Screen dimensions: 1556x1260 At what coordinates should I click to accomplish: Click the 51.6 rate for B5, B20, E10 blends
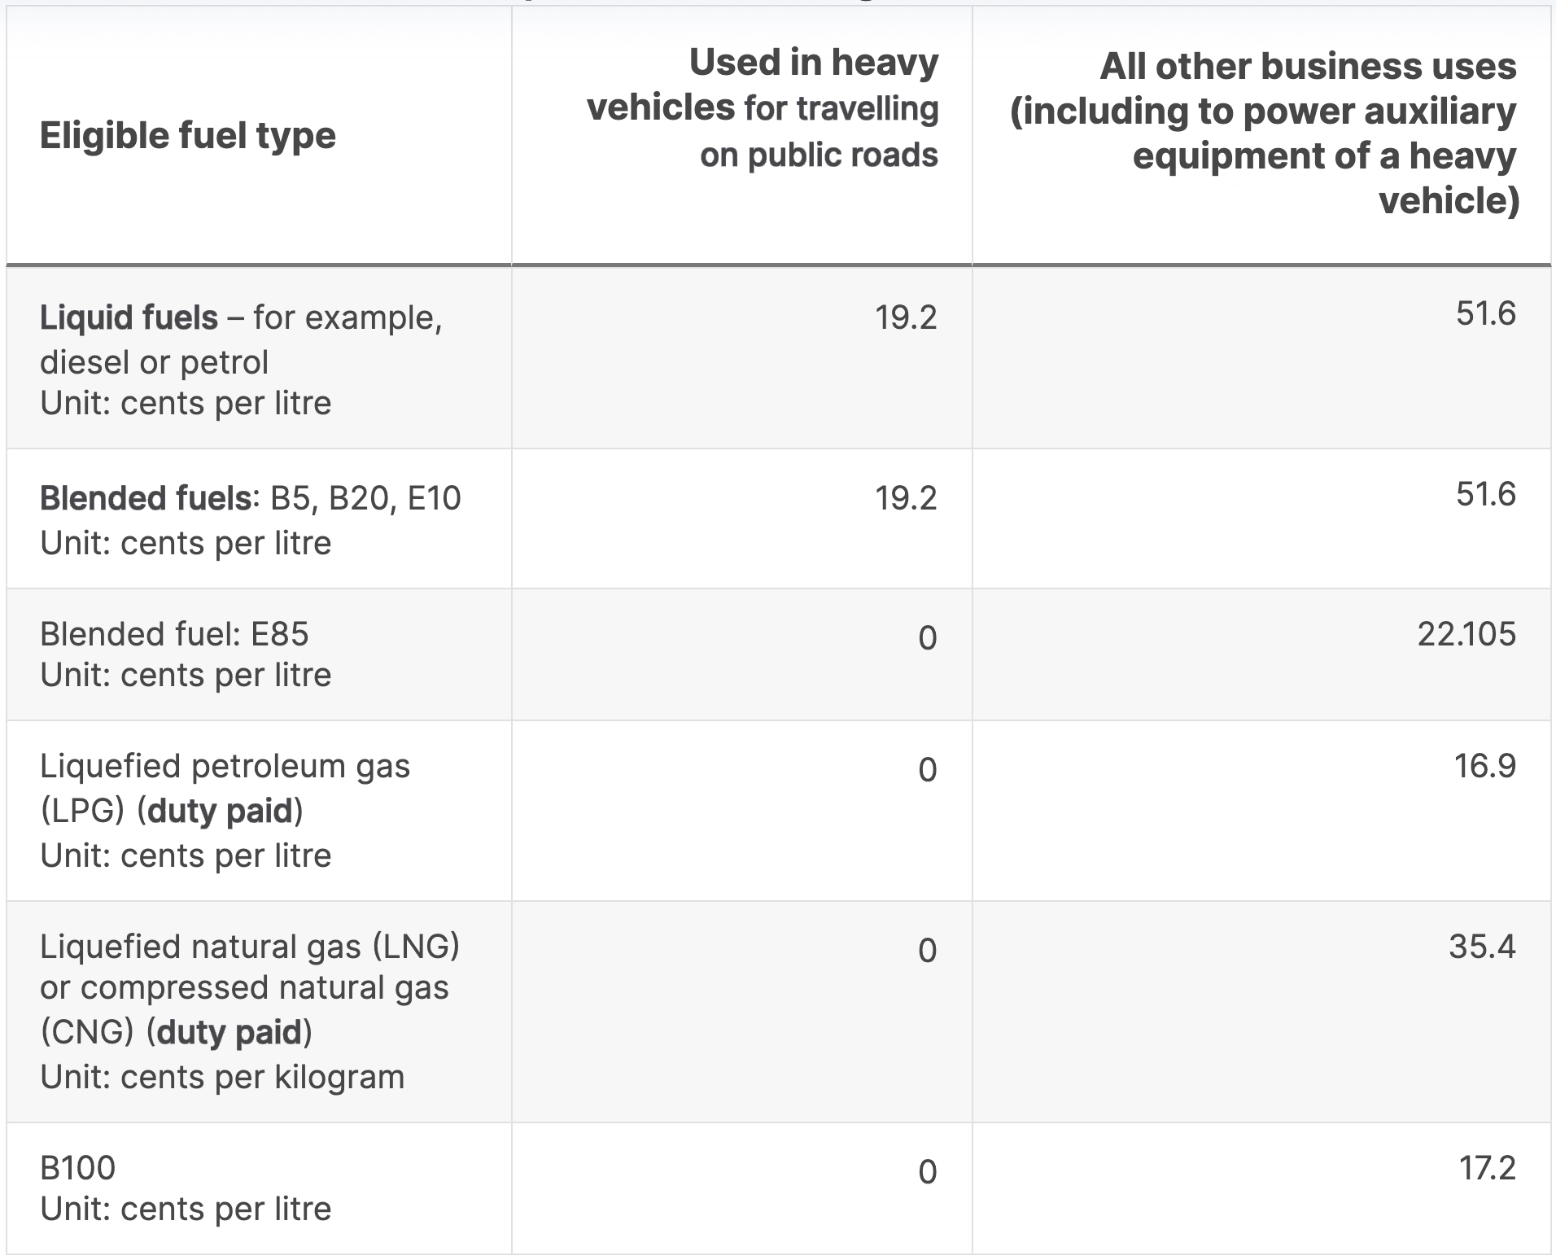1485,494
